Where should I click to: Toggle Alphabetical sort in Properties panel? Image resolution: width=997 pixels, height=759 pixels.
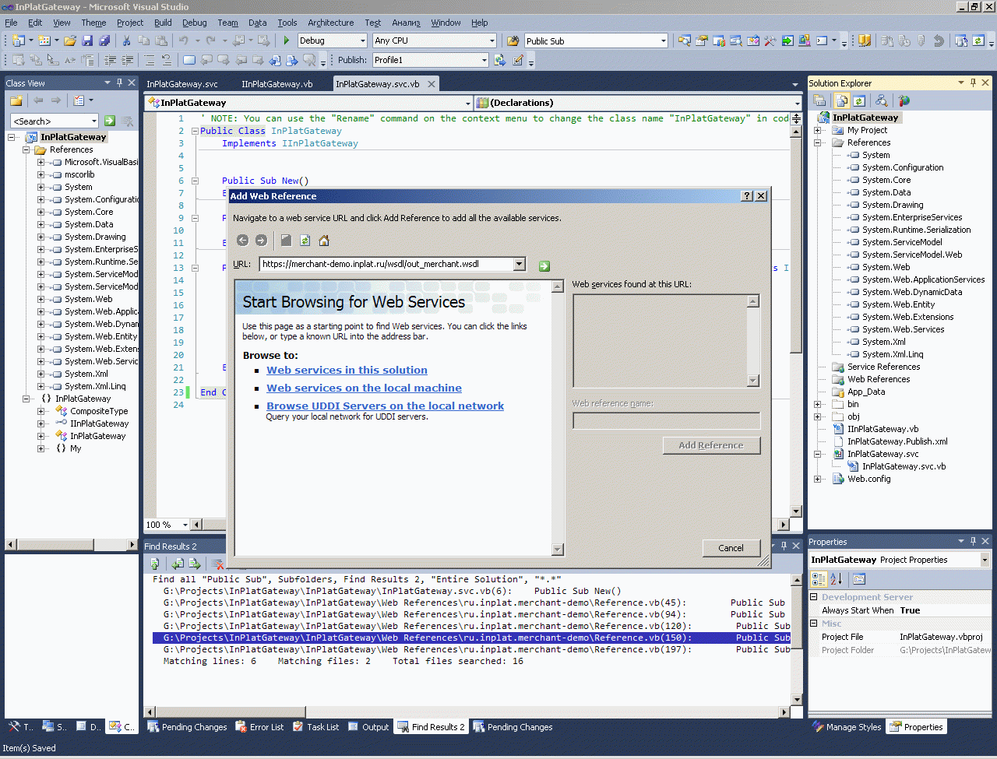click(x=837, y=578)
